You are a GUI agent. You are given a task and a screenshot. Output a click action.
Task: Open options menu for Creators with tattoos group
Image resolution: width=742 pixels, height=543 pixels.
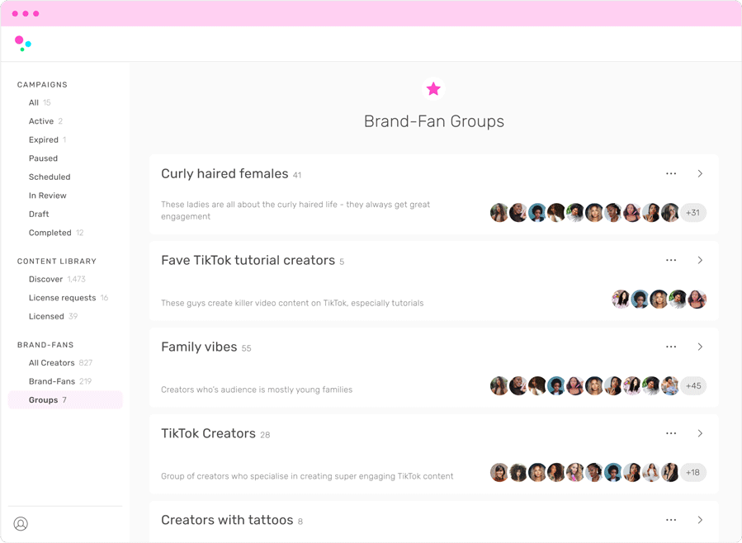click(671, 520)
